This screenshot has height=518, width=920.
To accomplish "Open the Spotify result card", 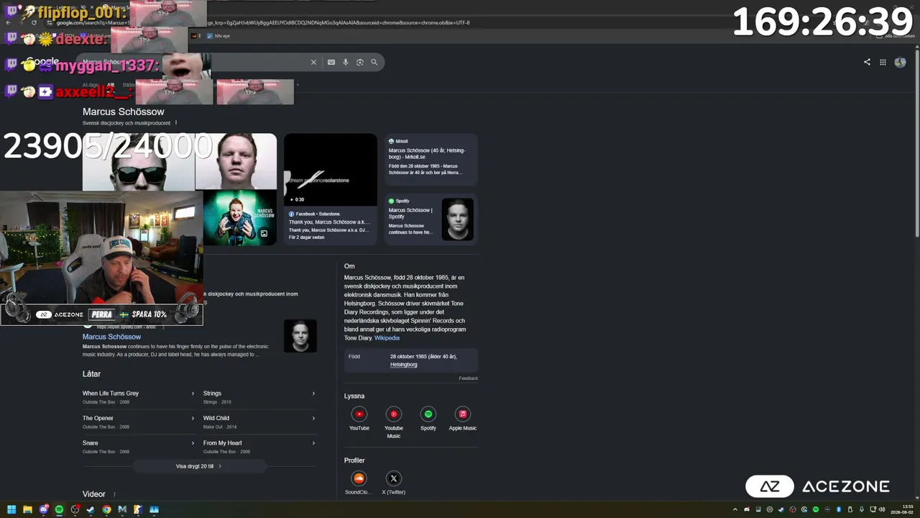I will coord(431,219).
